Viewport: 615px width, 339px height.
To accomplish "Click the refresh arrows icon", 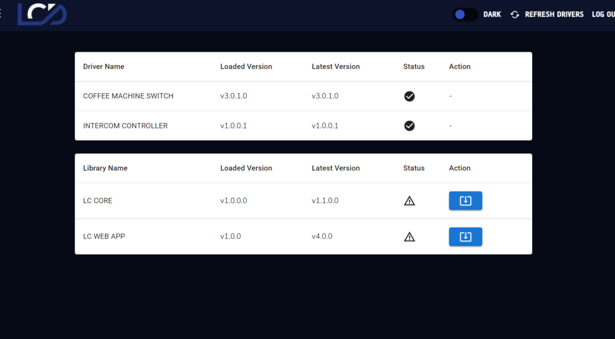I will tap(515, 14).
